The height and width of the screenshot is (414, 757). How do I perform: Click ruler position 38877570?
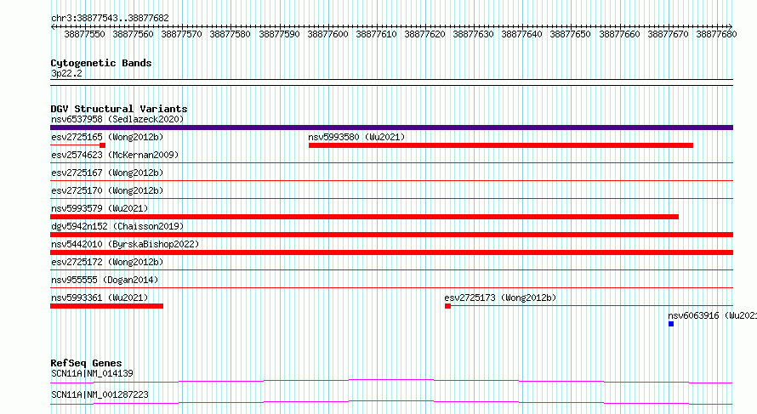point(181,34)
